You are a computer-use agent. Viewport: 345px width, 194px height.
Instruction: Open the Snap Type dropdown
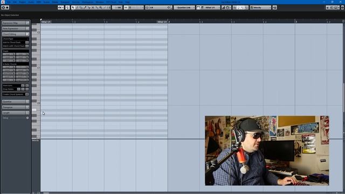pyautogui.click(x=135, y=8)
